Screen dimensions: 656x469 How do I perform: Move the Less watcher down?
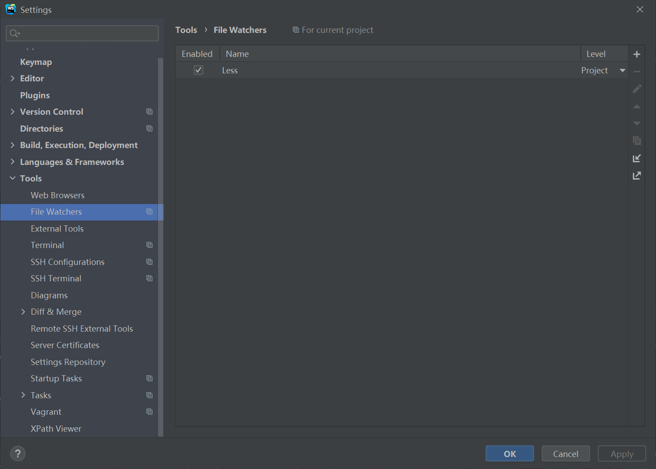(x=636, y=123)
